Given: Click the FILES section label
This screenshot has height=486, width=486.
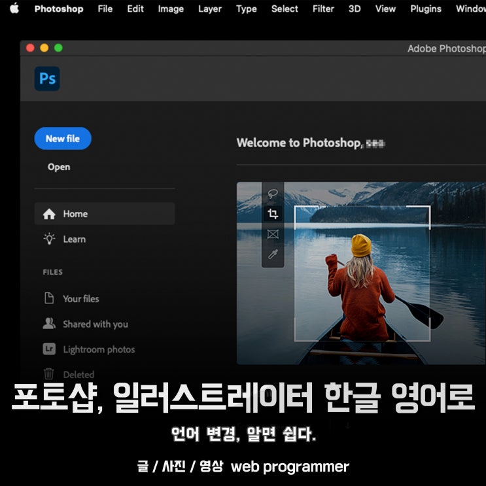Looking at the screenshot, I should pos(53,272).
